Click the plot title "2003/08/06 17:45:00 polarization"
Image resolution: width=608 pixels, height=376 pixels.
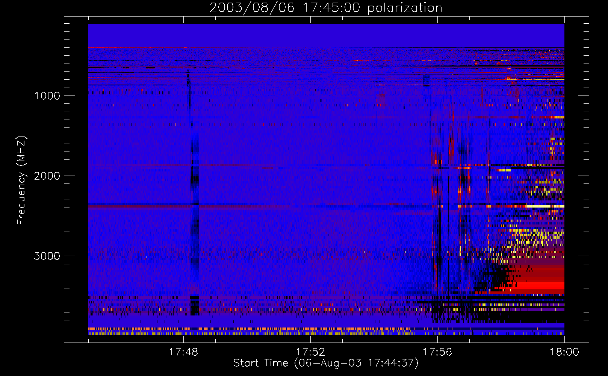coord(326,8)
